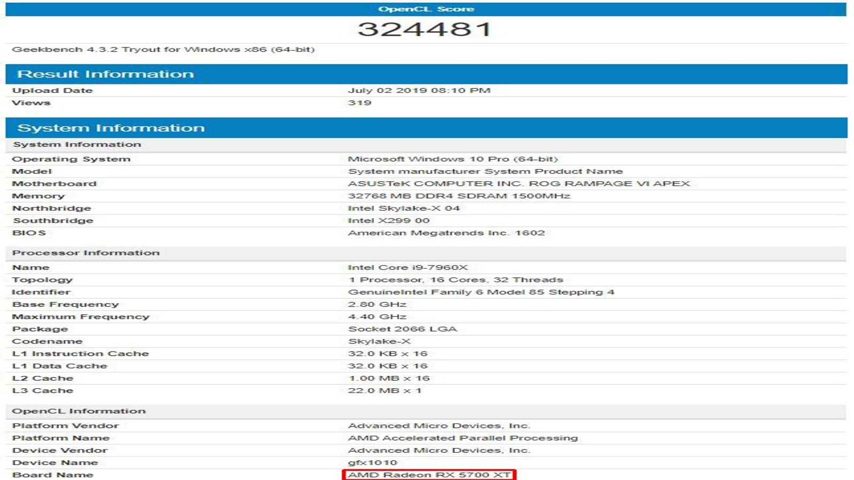Select the Intel Core i9-7960X name value

tap(408, 267)
